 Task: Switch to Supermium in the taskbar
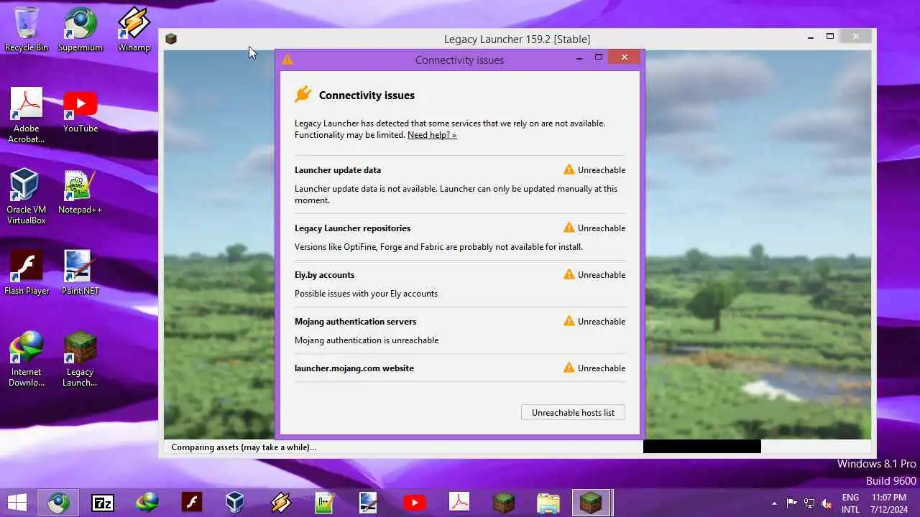point(58,502)
